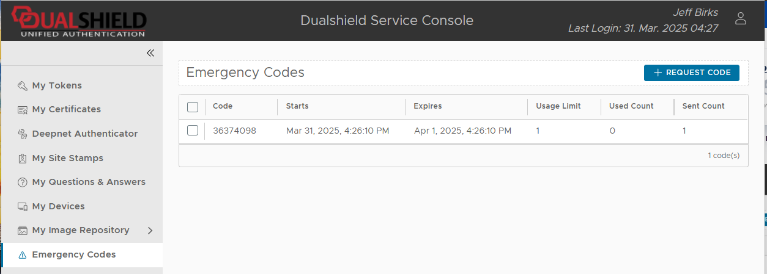Screen dimensions: 767x274
Task: Click the question mark Q&A icon
Action: 23,182
